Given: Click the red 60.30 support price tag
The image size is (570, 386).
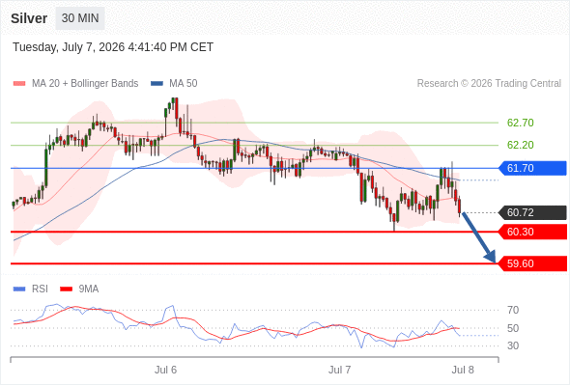Looking at the screenshot, I should tap(532, 232).
